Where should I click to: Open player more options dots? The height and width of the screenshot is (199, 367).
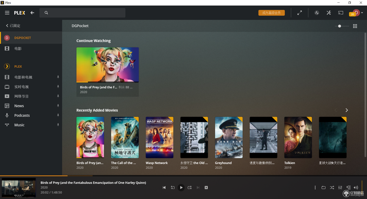pos(315,188)
